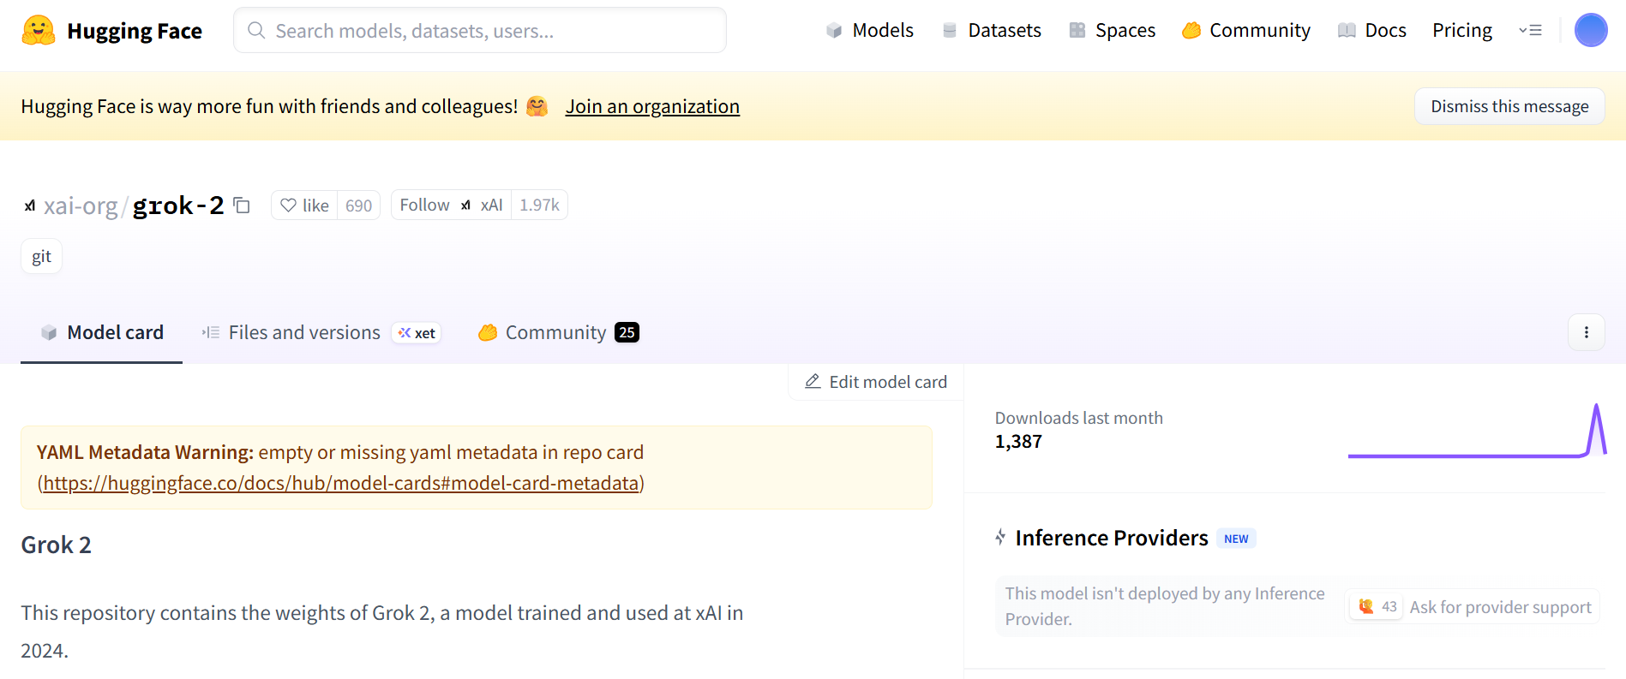1626x679 pixels.
Task: Open the Datasets navigation item
Action: 992,31
